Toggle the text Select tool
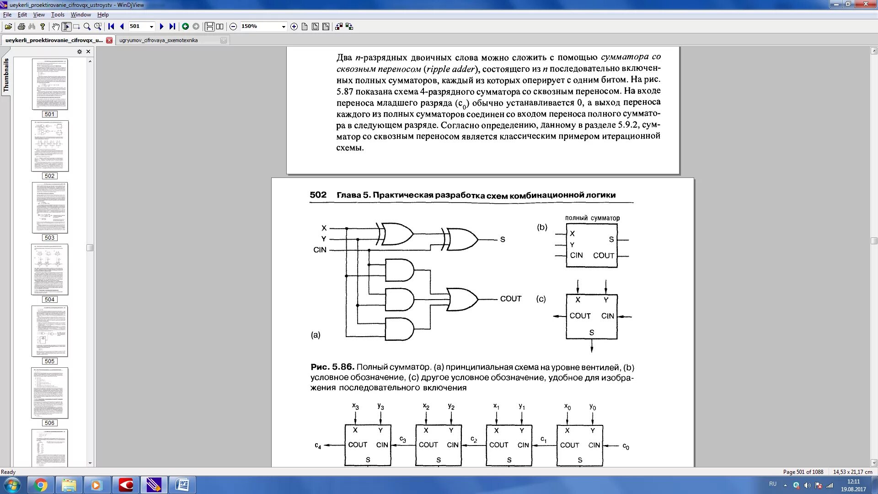The image size is (878, 494). [x=66, y=27]
